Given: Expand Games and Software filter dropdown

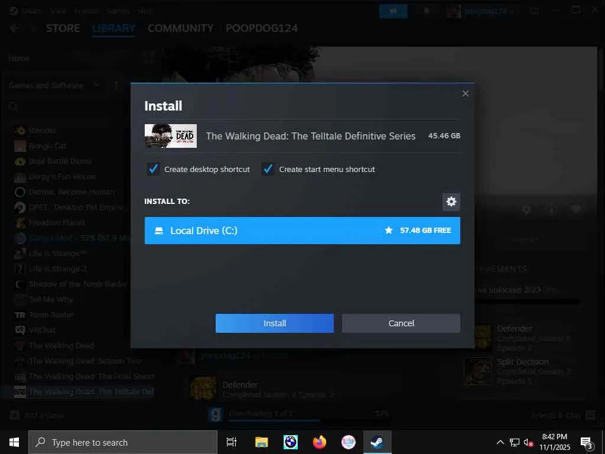Looking at the screenshot, I should 54,85.
